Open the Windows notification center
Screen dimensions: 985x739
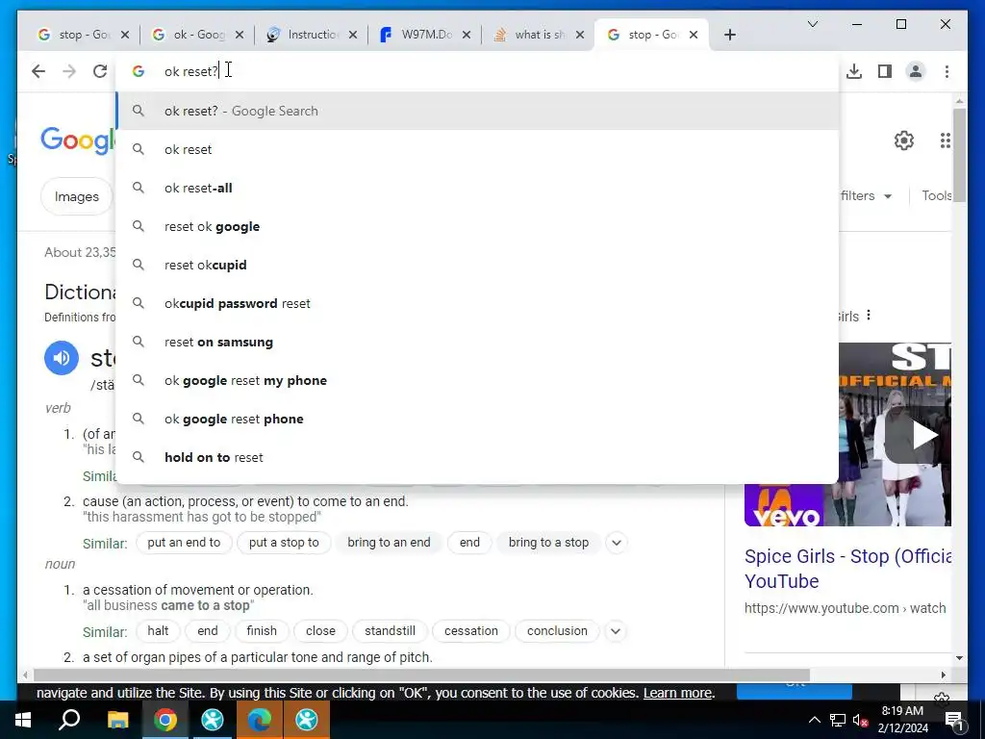point(954,720)
